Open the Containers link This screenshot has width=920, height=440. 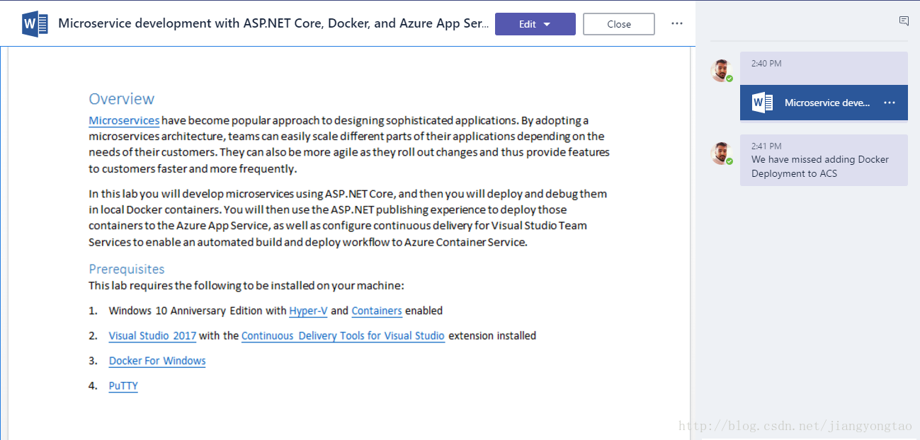pos(377,311)
